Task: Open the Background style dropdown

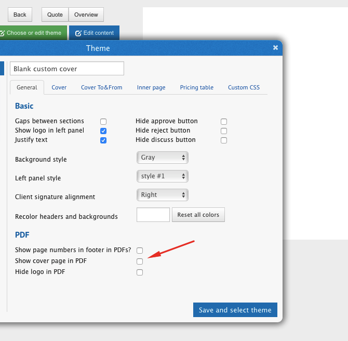Action: [x=162, y=158]
